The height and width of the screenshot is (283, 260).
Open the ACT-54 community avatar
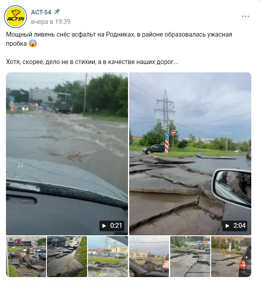16,17
